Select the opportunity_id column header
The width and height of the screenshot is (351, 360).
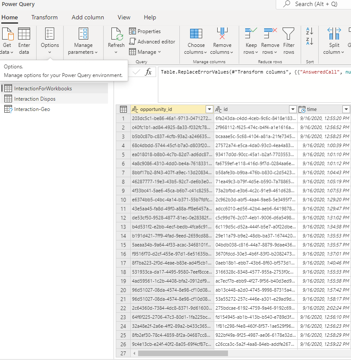click(172, 109)
